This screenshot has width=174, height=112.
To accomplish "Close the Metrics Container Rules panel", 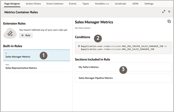I will pyautogui.click(x=169, y=11).
